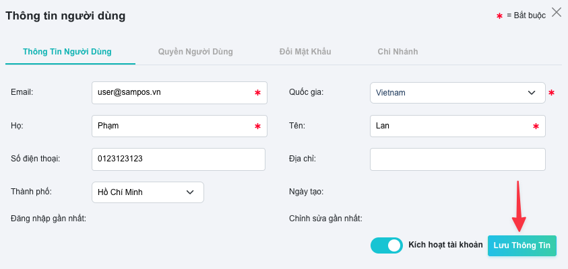The width and height of the screenshot is (568, 269).
Task: Click the Chỉnh sửa gần nhất label
Action: tap(325, 218)
